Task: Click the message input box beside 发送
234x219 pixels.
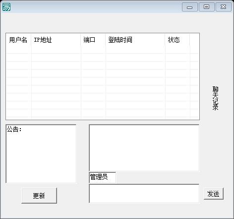Action: click(144, 194)
